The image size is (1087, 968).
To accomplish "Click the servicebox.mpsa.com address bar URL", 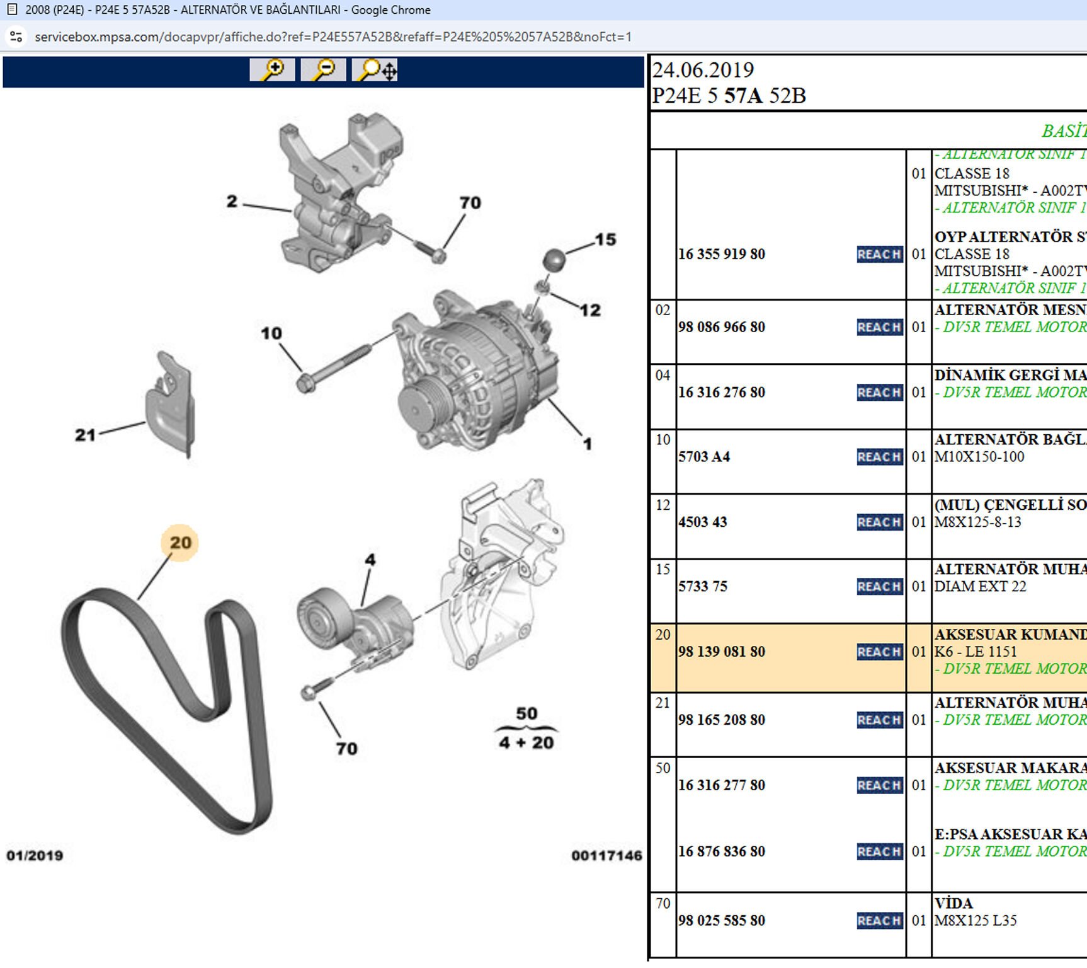I will [x=333, y=37].
